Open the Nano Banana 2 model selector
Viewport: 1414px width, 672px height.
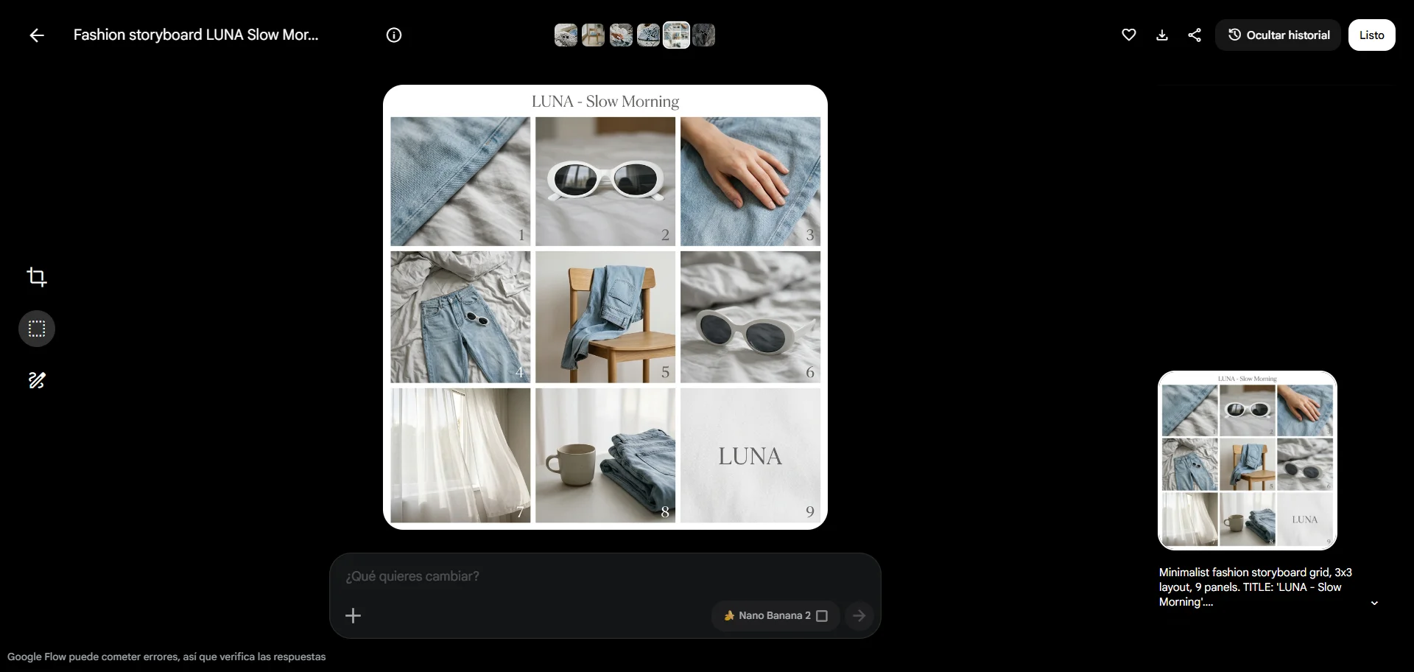click(x=775, y=616)
